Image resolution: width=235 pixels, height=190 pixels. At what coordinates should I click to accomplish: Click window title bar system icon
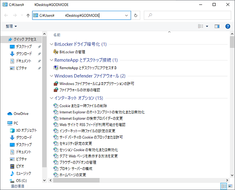coord(5,4)
